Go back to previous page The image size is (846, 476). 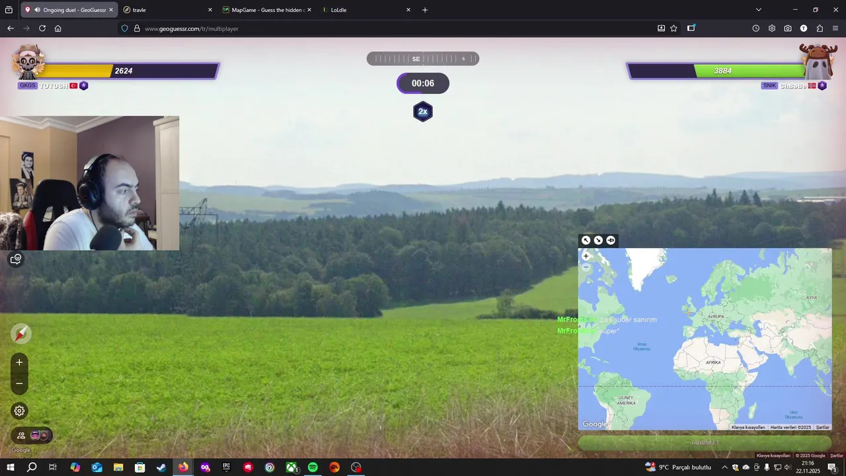pos(10,28)
